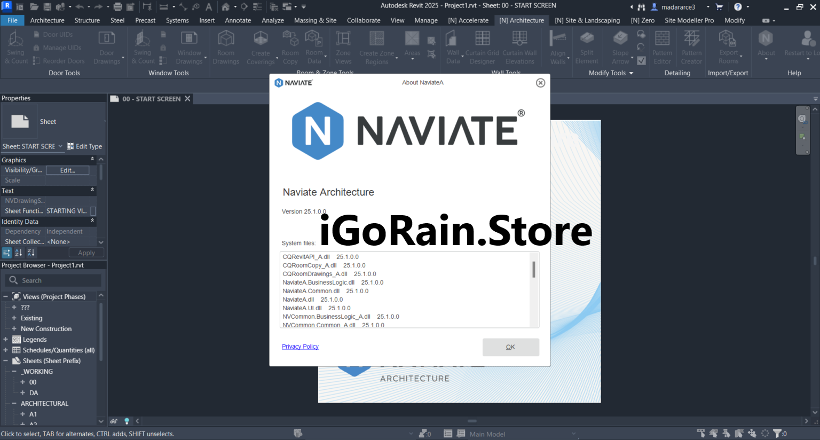The width and height of the screenshot is (820, 440).
Task: Click OK to close the Naviate dialog
Action: pos(510,347)
